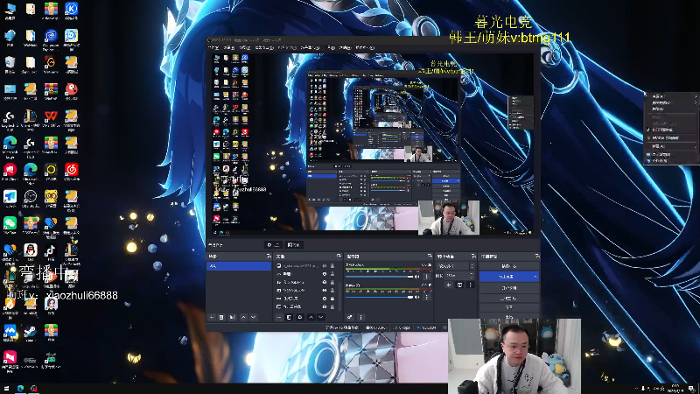Viewport: 700px width, 394px height.
Task: Toggle visibility eye of third source row
Action: point(325,282)
